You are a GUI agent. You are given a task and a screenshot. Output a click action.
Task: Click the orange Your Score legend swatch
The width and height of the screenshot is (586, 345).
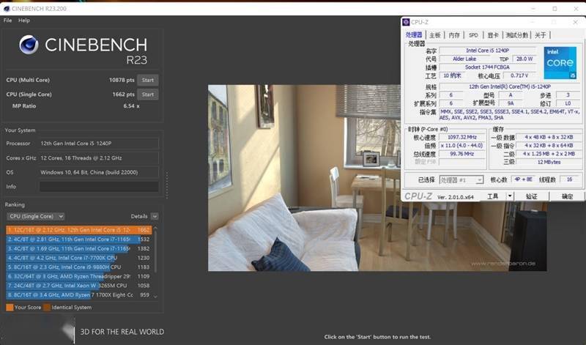coord(10,307)
